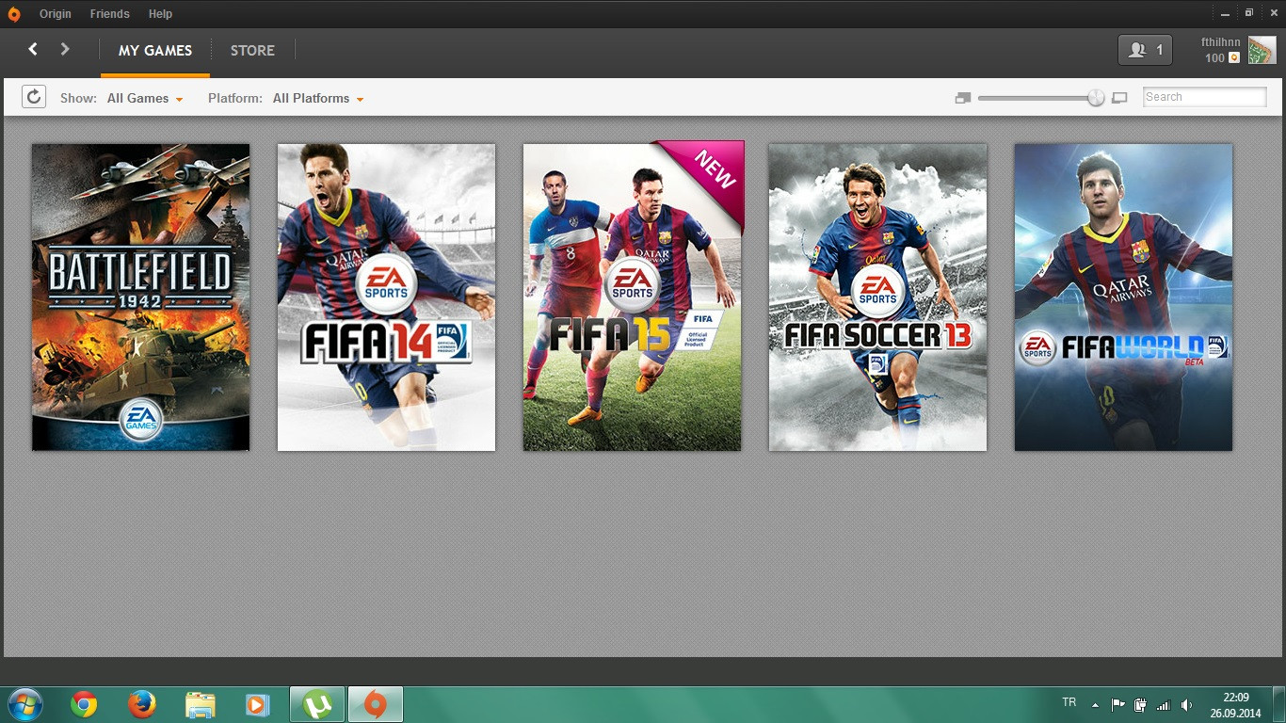This screenshot has height=723, width=1286.
Task: Launch Firefox from the taskbar
Action: [x=141, y=704]
